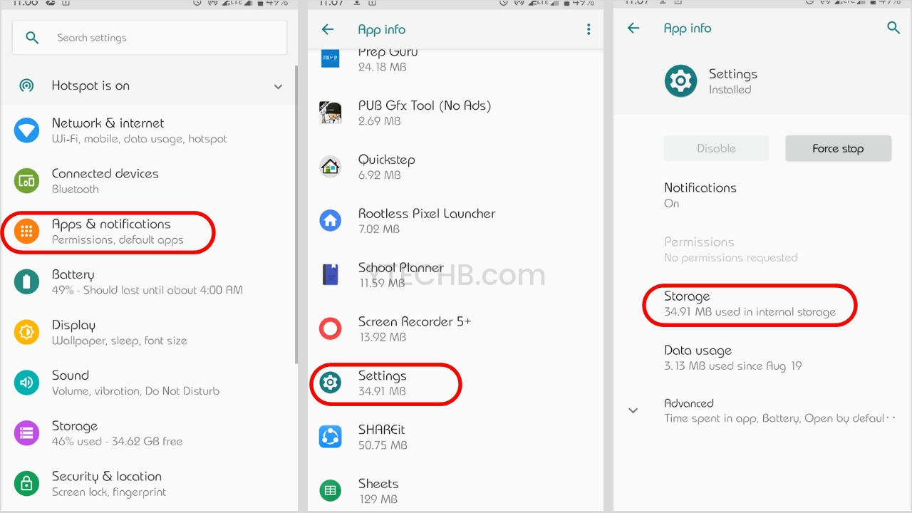Tap the Prep Guru app icon
912x513 pixels.
[330, 58]
